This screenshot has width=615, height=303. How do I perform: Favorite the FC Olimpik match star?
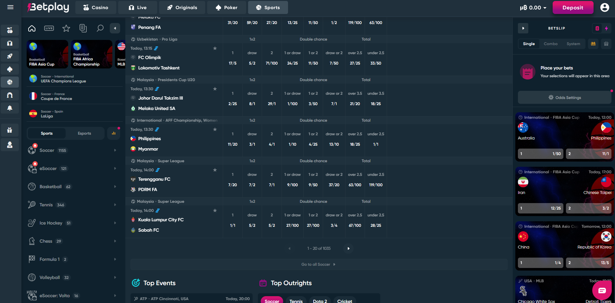(215, 48)
